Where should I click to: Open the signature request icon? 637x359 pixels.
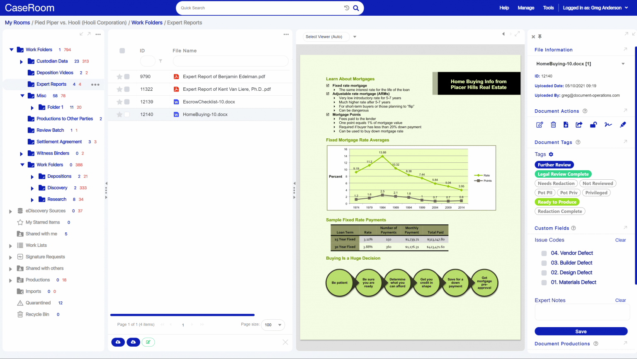[x=608, y=125]
